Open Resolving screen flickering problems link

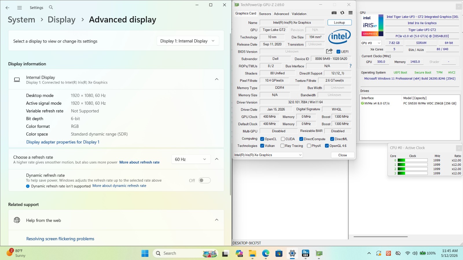pos(60,239)
